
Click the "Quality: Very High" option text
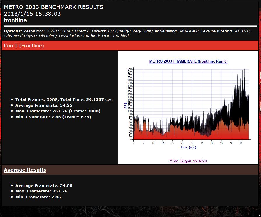[x=134, y=31]
